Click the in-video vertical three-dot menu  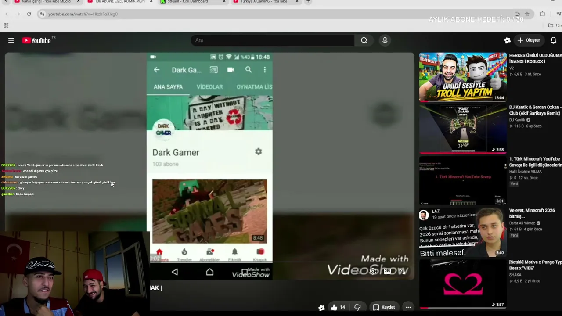[265, 70]
